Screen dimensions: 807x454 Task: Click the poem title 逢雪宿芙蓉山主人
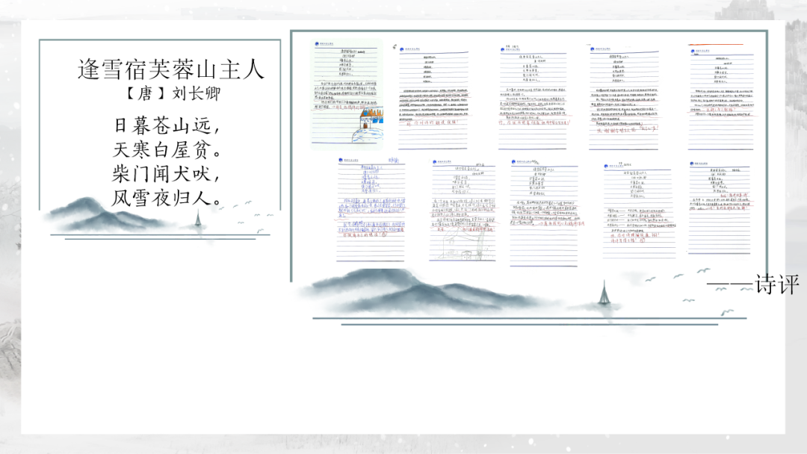pos(171,69)
